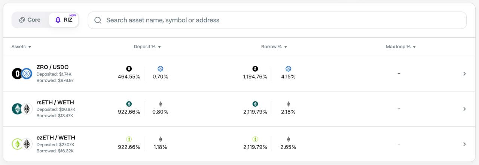Sort by Assets column
The width and height of the screenshot is (479, 165).
click(x=21, y=47)
